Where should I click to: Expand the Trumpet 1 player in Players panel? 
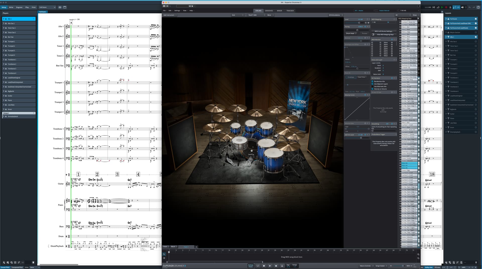(x=4, y=41)
